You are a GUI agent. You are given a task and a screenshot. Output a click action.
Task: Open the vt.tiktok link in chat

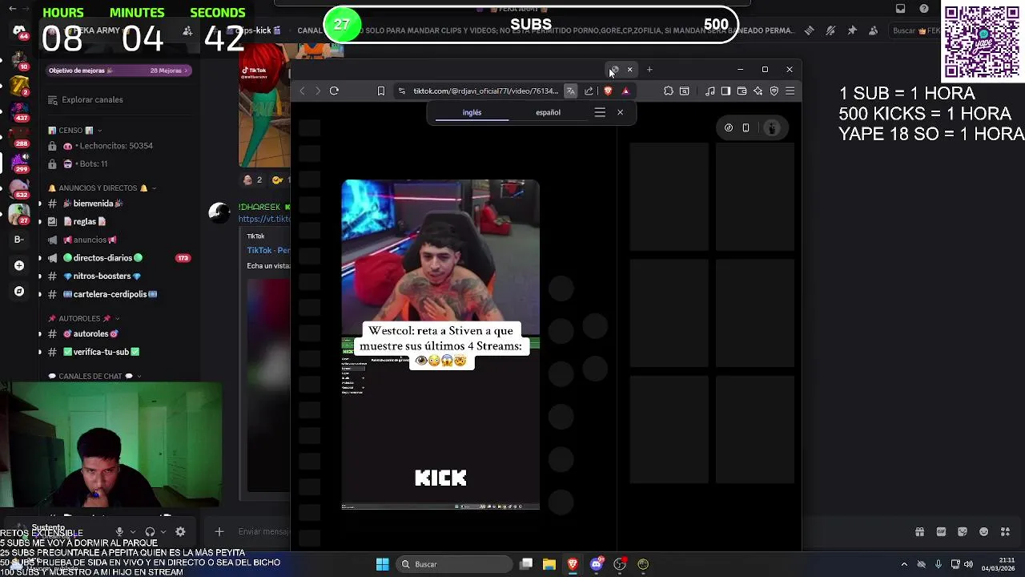(264, 219)
